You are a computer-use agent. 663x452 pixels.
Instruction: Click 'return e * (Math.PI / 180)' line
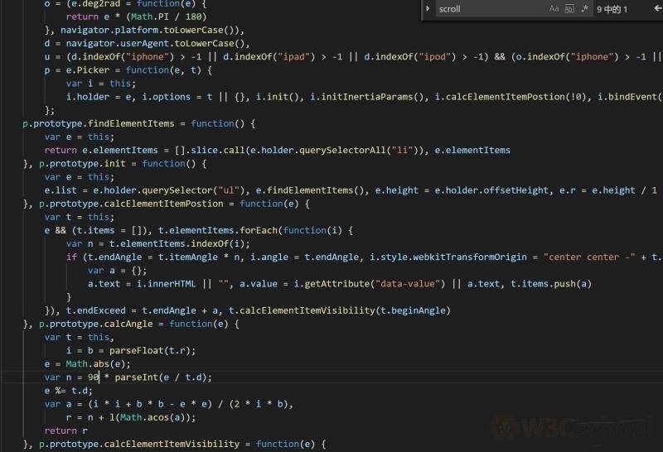136,17
